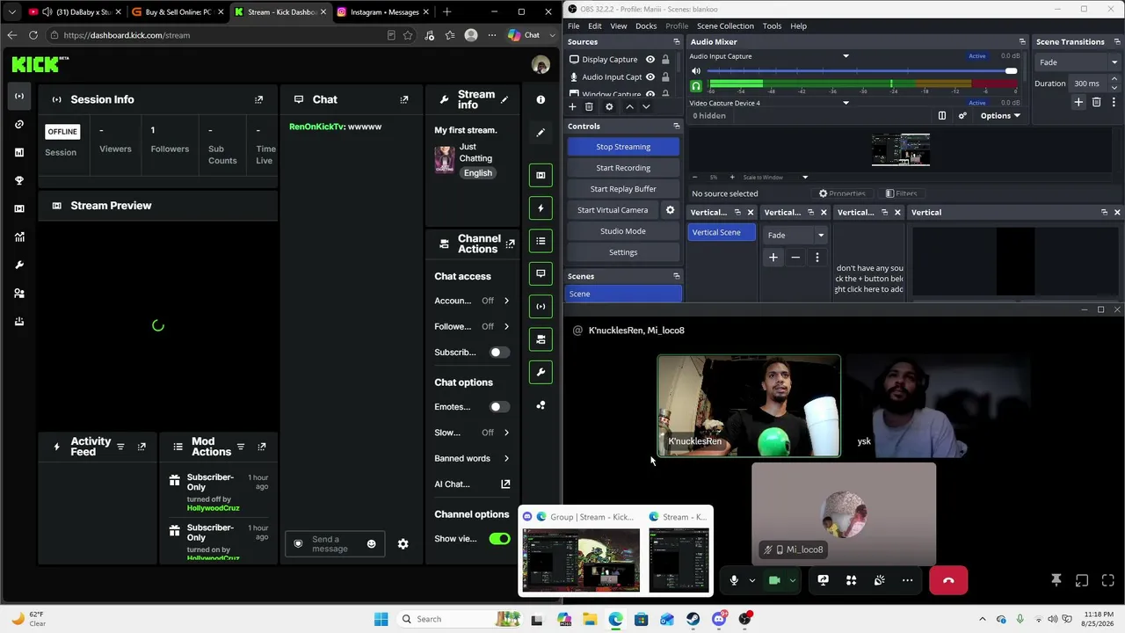Click the browser address bar URL
This screenshot has width=1125, height=633.
point(127,35)
